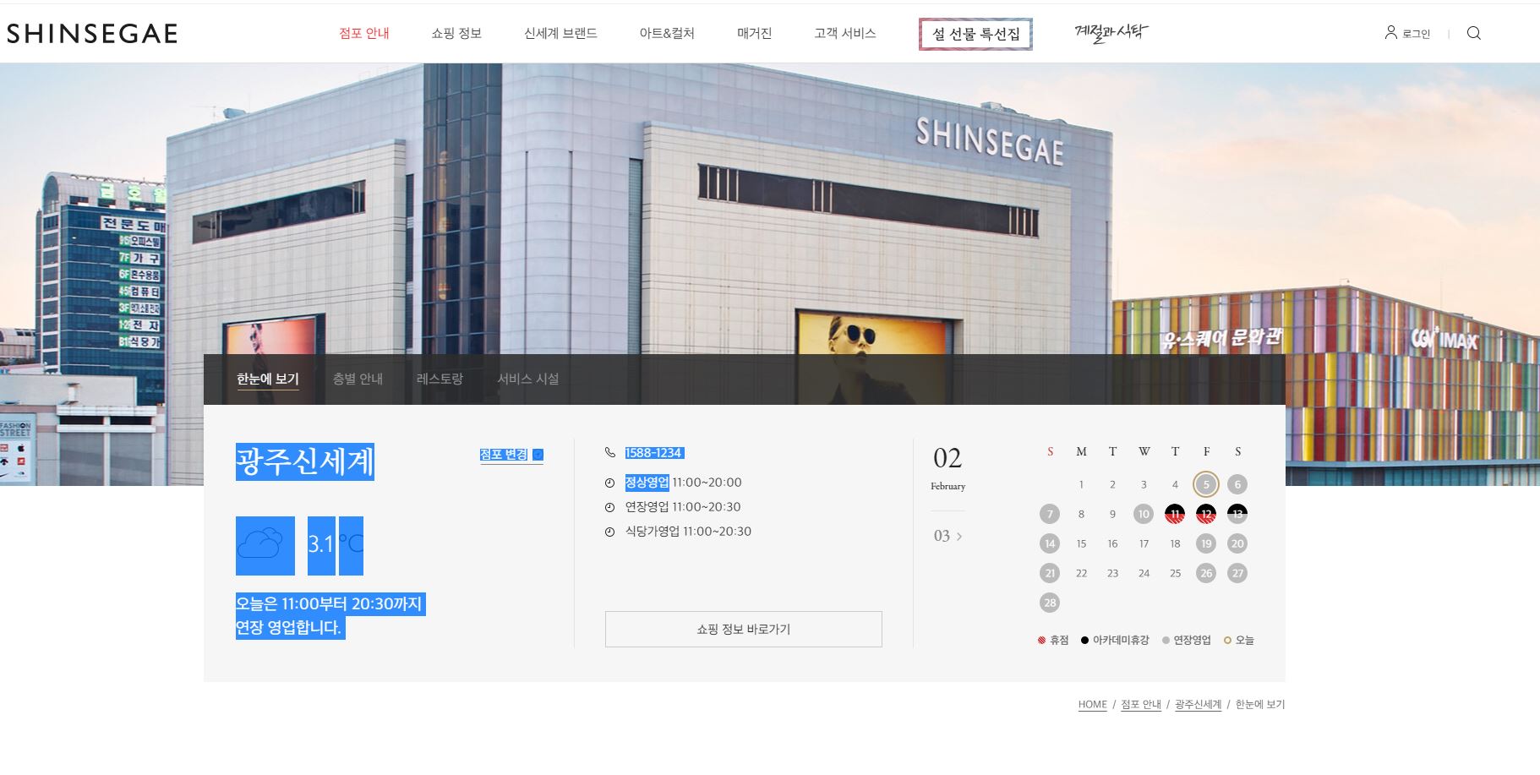Open the 아트&컬처 menu
Image resolution: width=1540 pixels, height=775 pixels.
pyautogui.click(x=667, y=33)
